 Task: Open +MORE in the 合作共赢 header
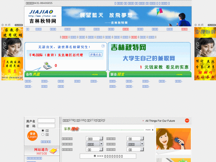[95, 74]
